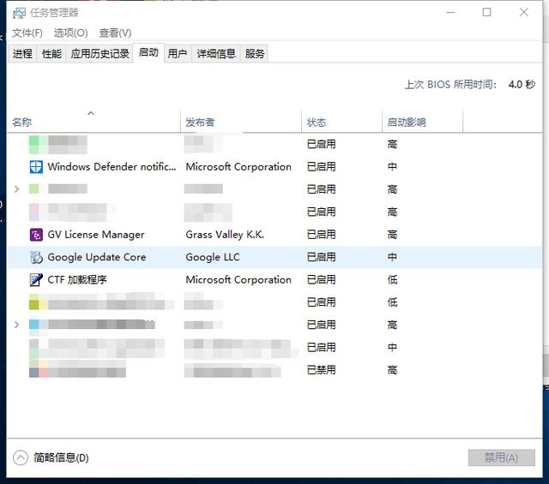Open the 应用历史记录 tab
The width and height of the screenshot is (549, 484).
100,54
